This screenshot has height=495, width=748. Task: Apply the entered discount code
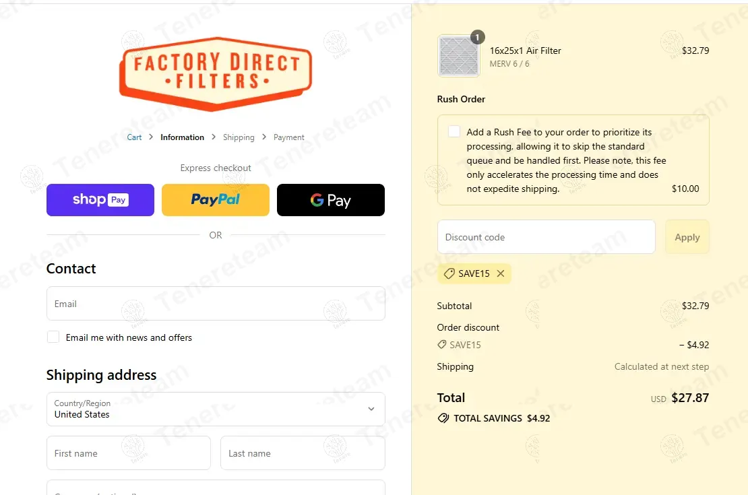[687, 237]
